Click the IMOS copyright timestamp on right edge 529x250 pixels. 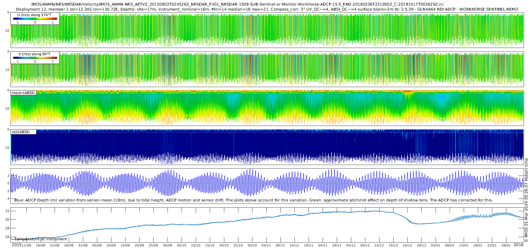[526, 200]
